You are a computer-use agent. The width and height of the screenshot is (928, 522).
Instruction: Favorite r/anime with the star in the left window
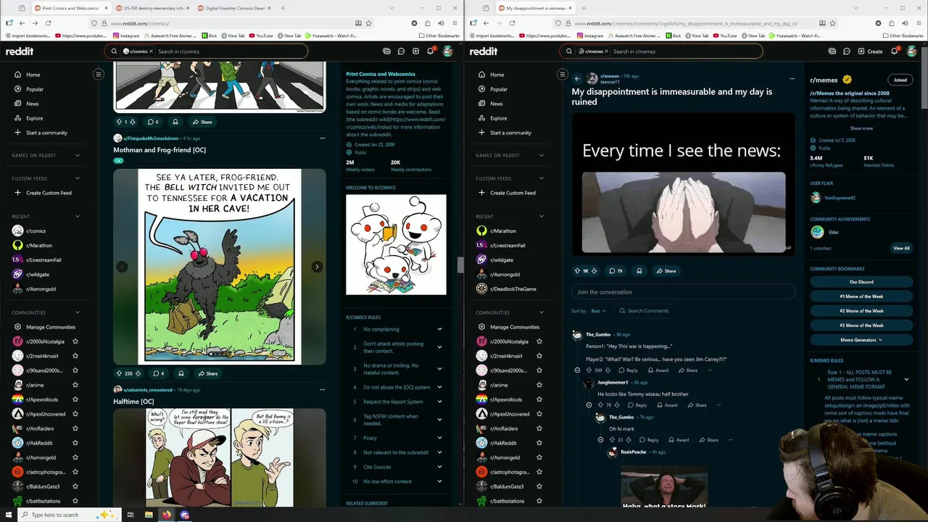coord(75,385)
